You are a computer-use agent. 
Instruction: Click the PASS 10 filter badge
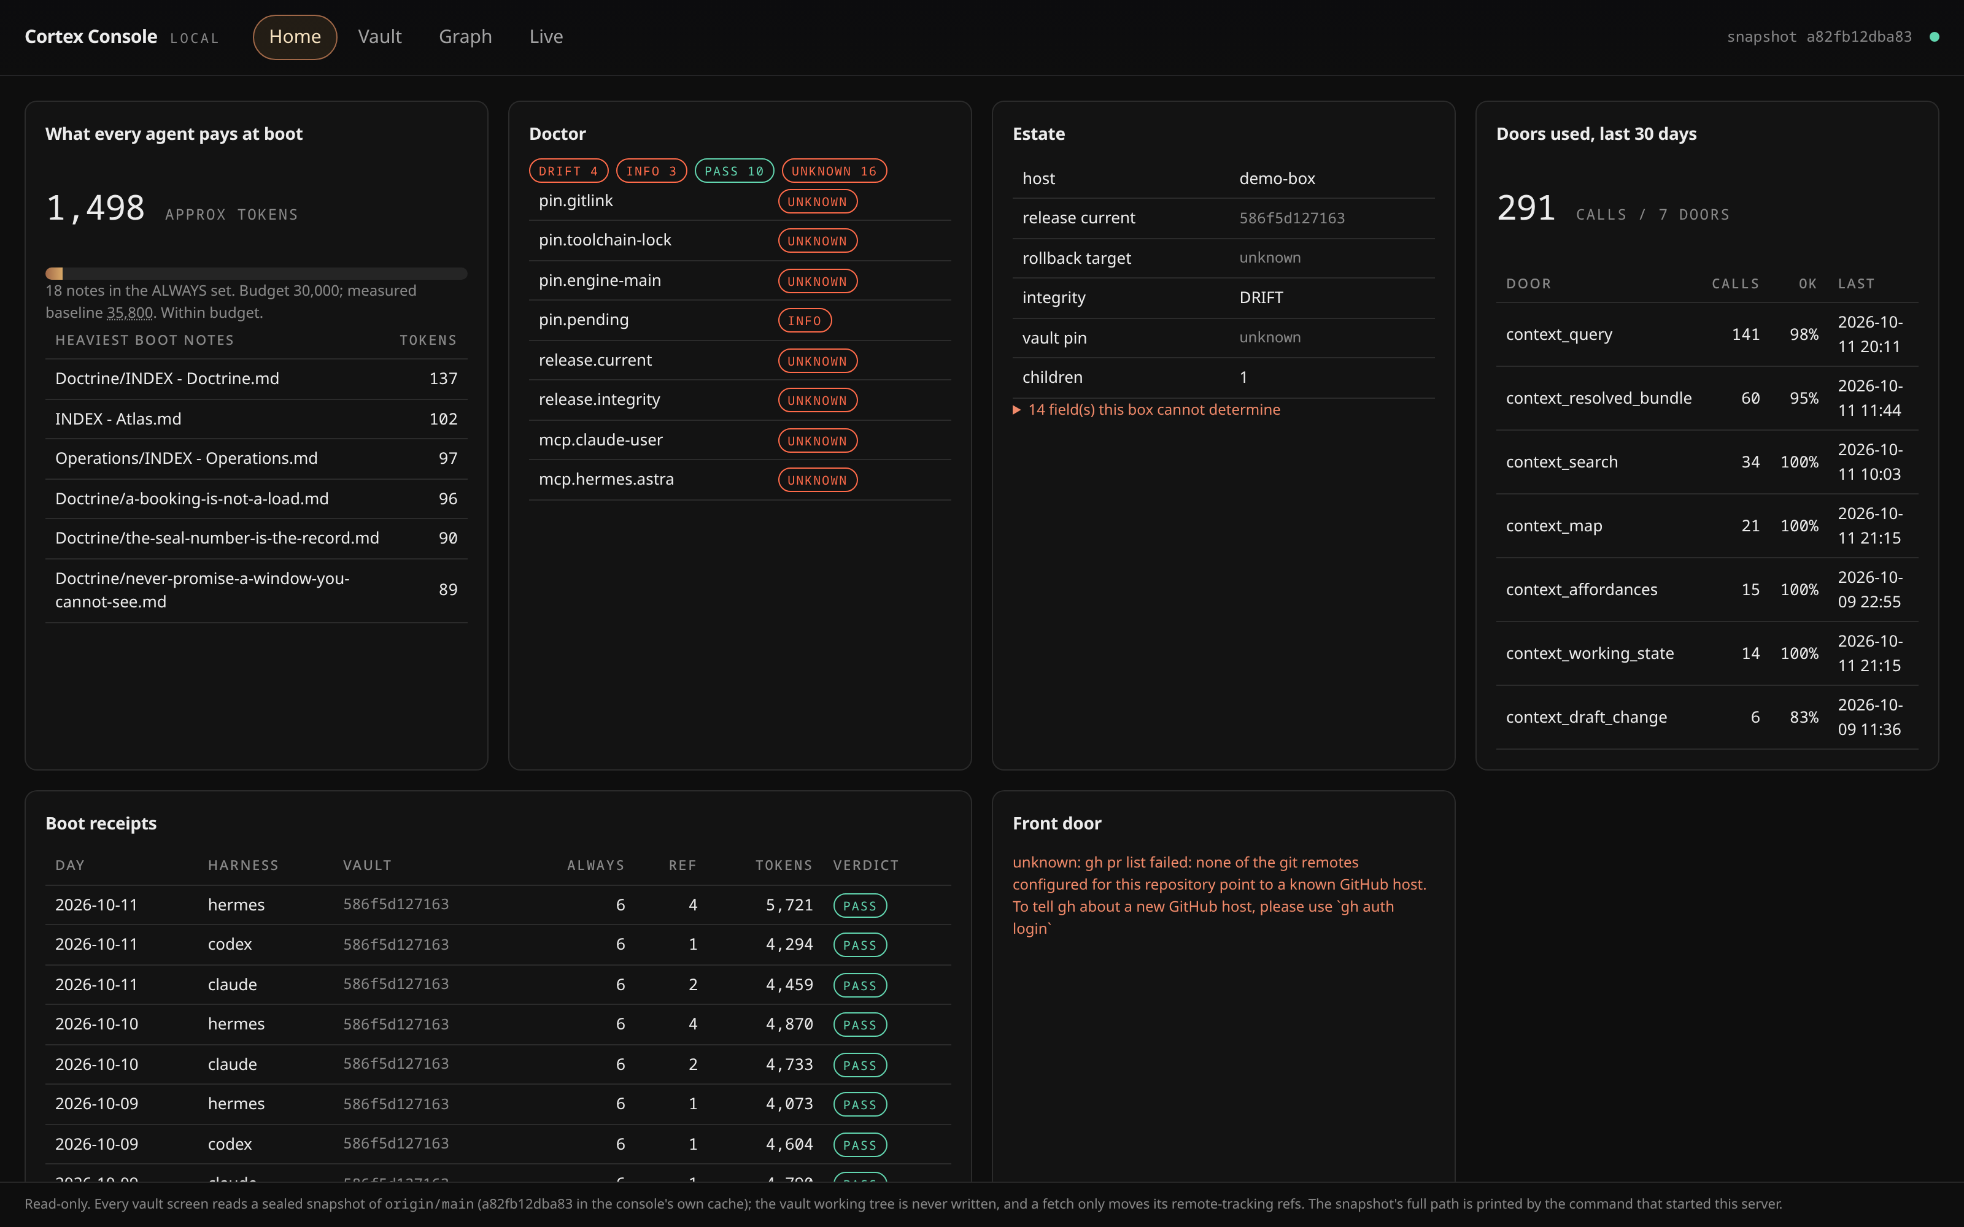point(733,171)
